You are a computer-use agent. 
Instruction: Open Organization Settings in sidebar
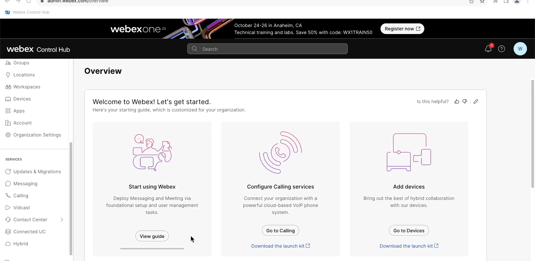pos(37,135)
